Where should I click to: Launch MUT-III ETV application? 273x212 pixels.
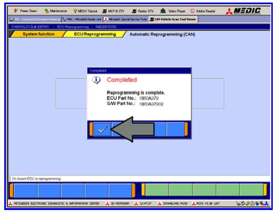click(x=115, y=11)
